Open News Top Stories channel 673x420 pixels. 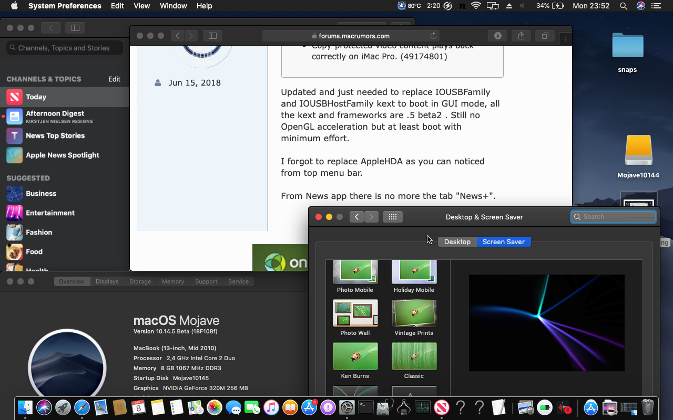tap(65, 135)
